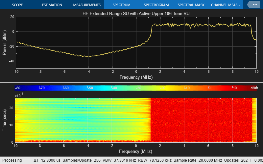Open the CHANNEL MEAS tab
This screenshot has height=164, width=263.
pos(226,5)
